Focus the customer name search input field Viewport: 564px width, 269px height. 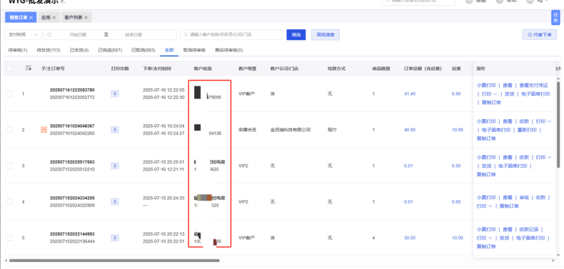(233, 35)
